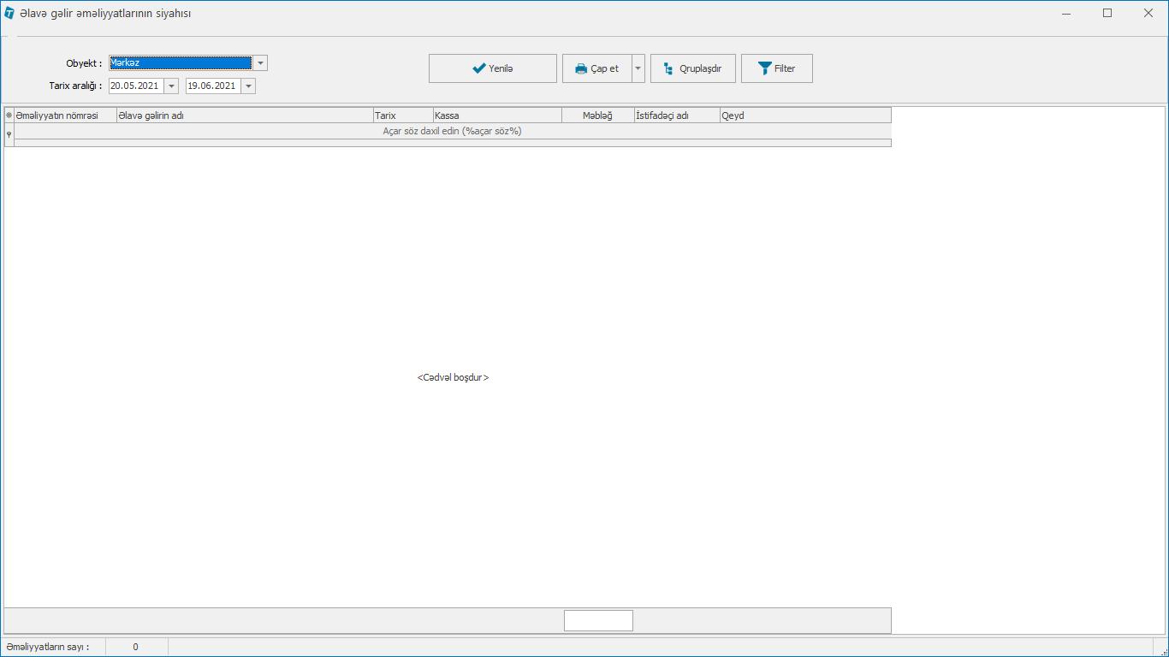
Task: Click the Qeyd column header
Action: click(804, 115)
